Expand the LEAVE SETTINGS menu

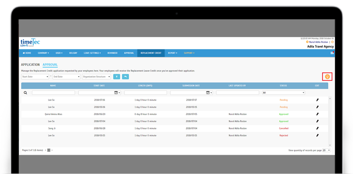coord(92,53)
